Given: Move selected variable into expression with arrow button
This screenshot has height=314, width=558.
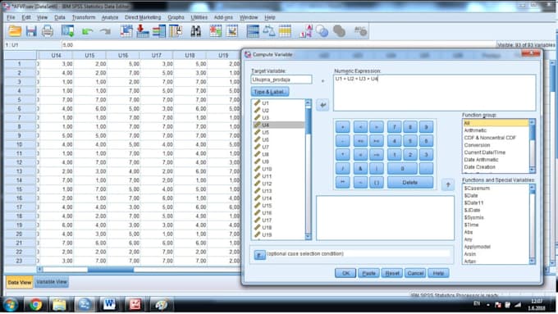Looking at the screenshot, I should pos(322,105).
